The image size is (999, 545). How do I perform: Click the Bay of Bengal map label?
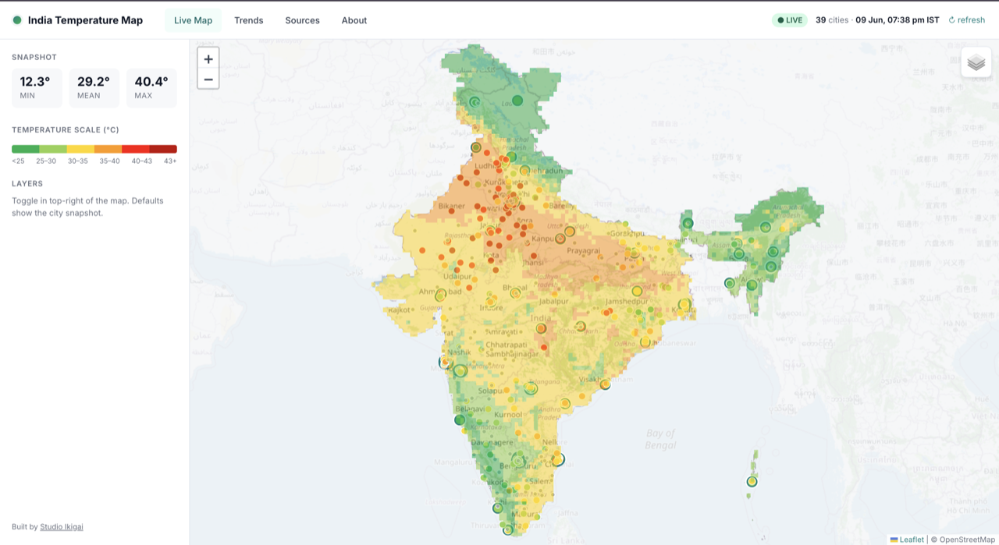click(x=660, y=439)
